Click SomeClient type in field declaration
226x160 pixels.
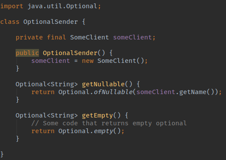(90, 37)
